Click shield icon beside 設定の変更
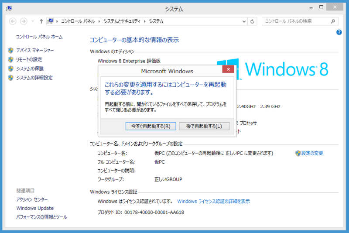 click(298, 153)
